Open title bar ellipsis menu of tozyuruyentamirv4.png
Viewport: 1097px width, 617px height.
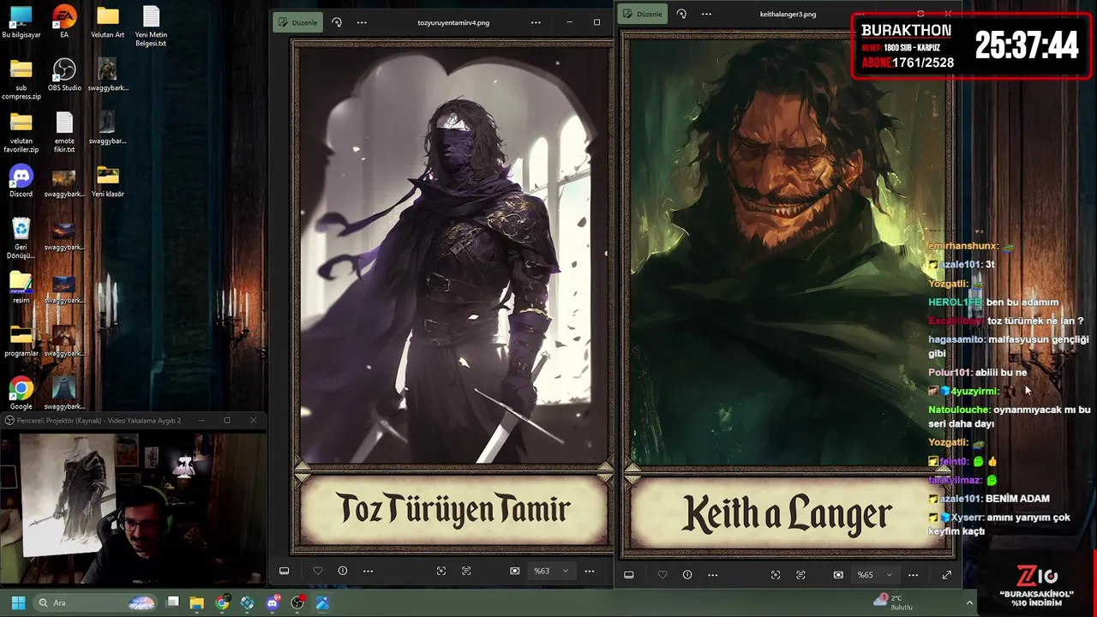(536, 22)
